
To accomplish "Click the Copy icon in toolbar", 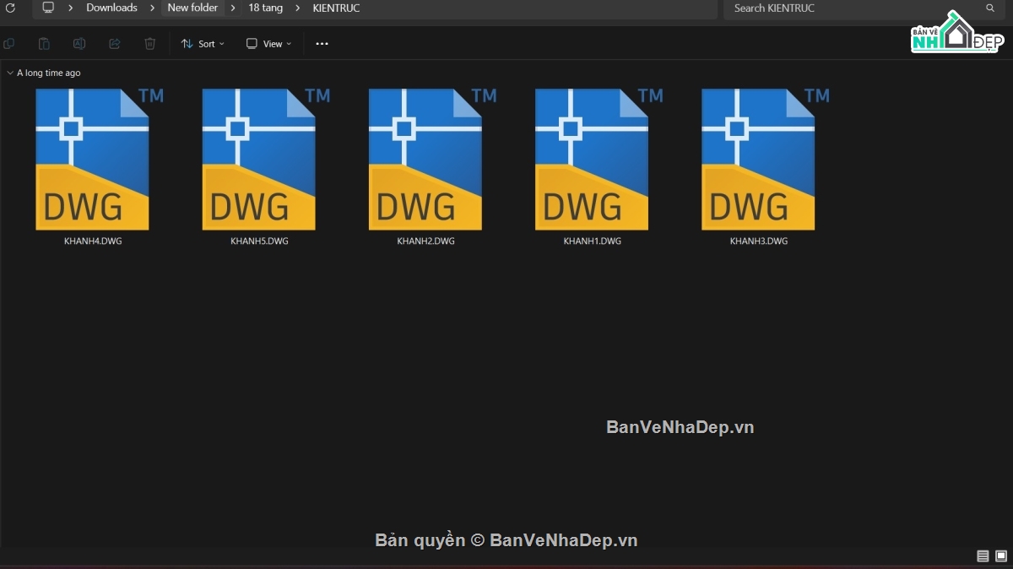I will [9, 44].
